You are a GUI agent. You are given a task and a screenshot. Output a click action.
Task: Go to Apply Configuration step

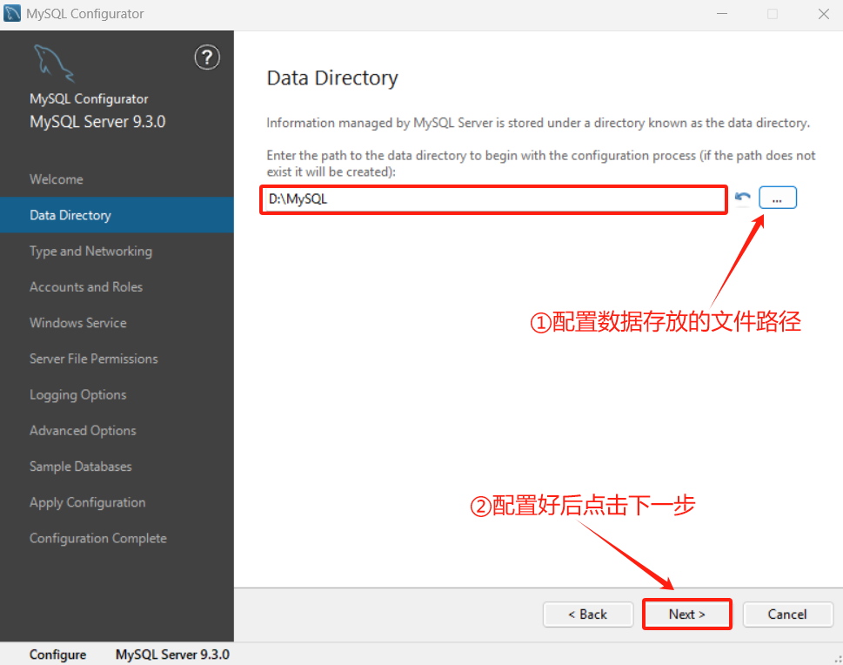pyautogui.click(x=117, y=502)
